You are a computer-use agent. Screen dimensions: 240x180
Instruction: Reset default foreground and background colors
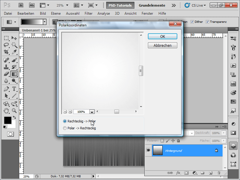[5, 127]
